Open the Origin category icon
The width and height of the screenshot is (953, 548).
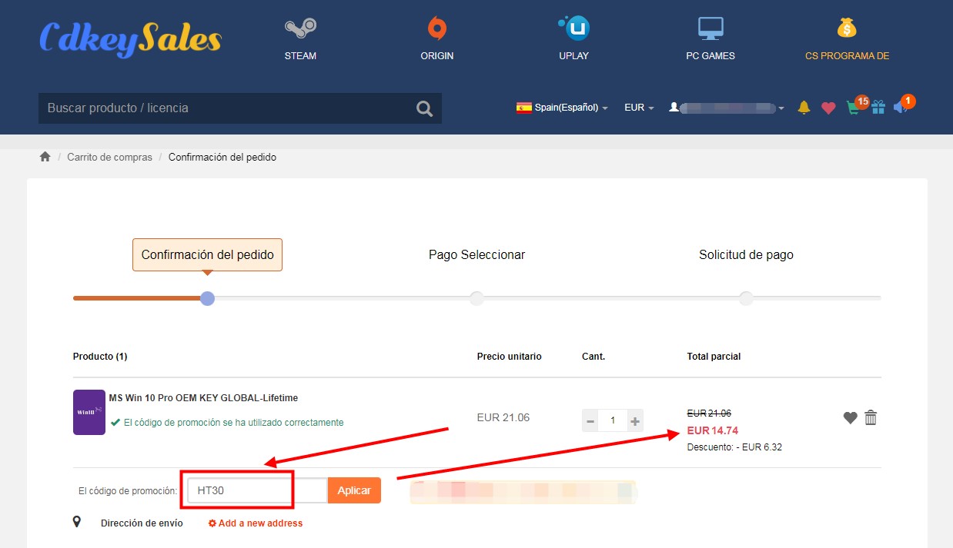coord(436,28)
